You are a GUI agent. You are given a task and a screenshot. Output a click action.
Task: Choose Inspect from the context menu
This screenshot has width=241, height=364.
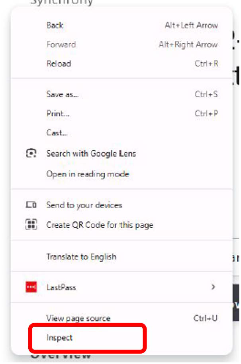click(60, 338)
